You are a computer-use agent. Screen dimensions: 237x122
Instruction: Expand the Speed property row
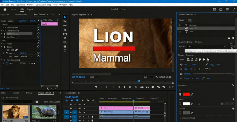tap(4, 64)
